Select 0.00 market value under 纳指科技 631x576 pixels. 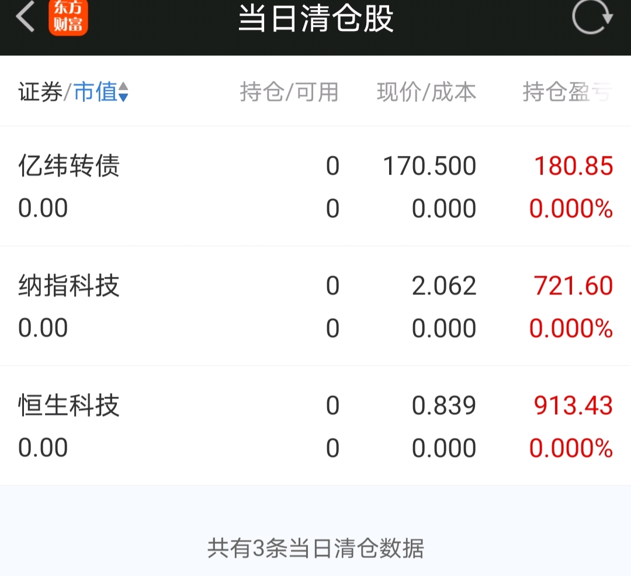(43, 328)
